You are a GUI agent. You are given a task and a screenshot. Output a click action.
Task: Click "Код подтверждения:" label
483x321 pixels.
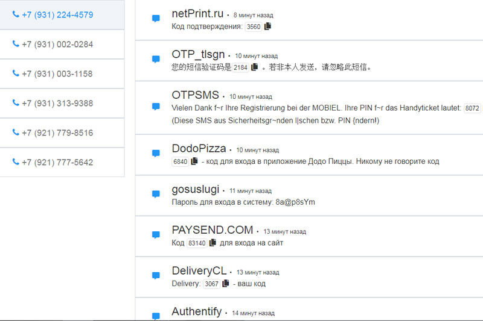[x=207, y=26]
